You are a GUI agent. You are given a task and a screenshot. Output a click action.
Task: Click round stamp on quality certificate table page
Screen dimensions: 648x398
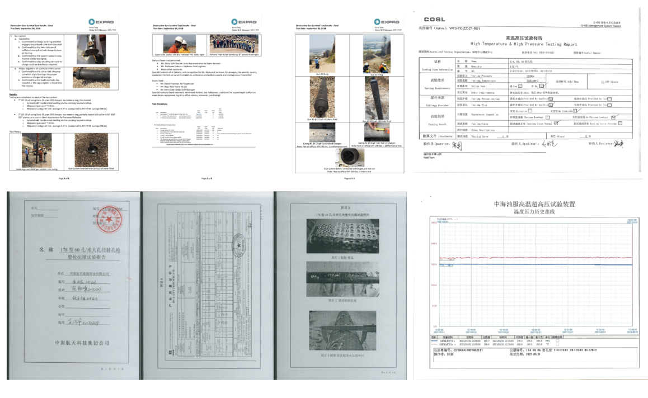click(240, 245)
